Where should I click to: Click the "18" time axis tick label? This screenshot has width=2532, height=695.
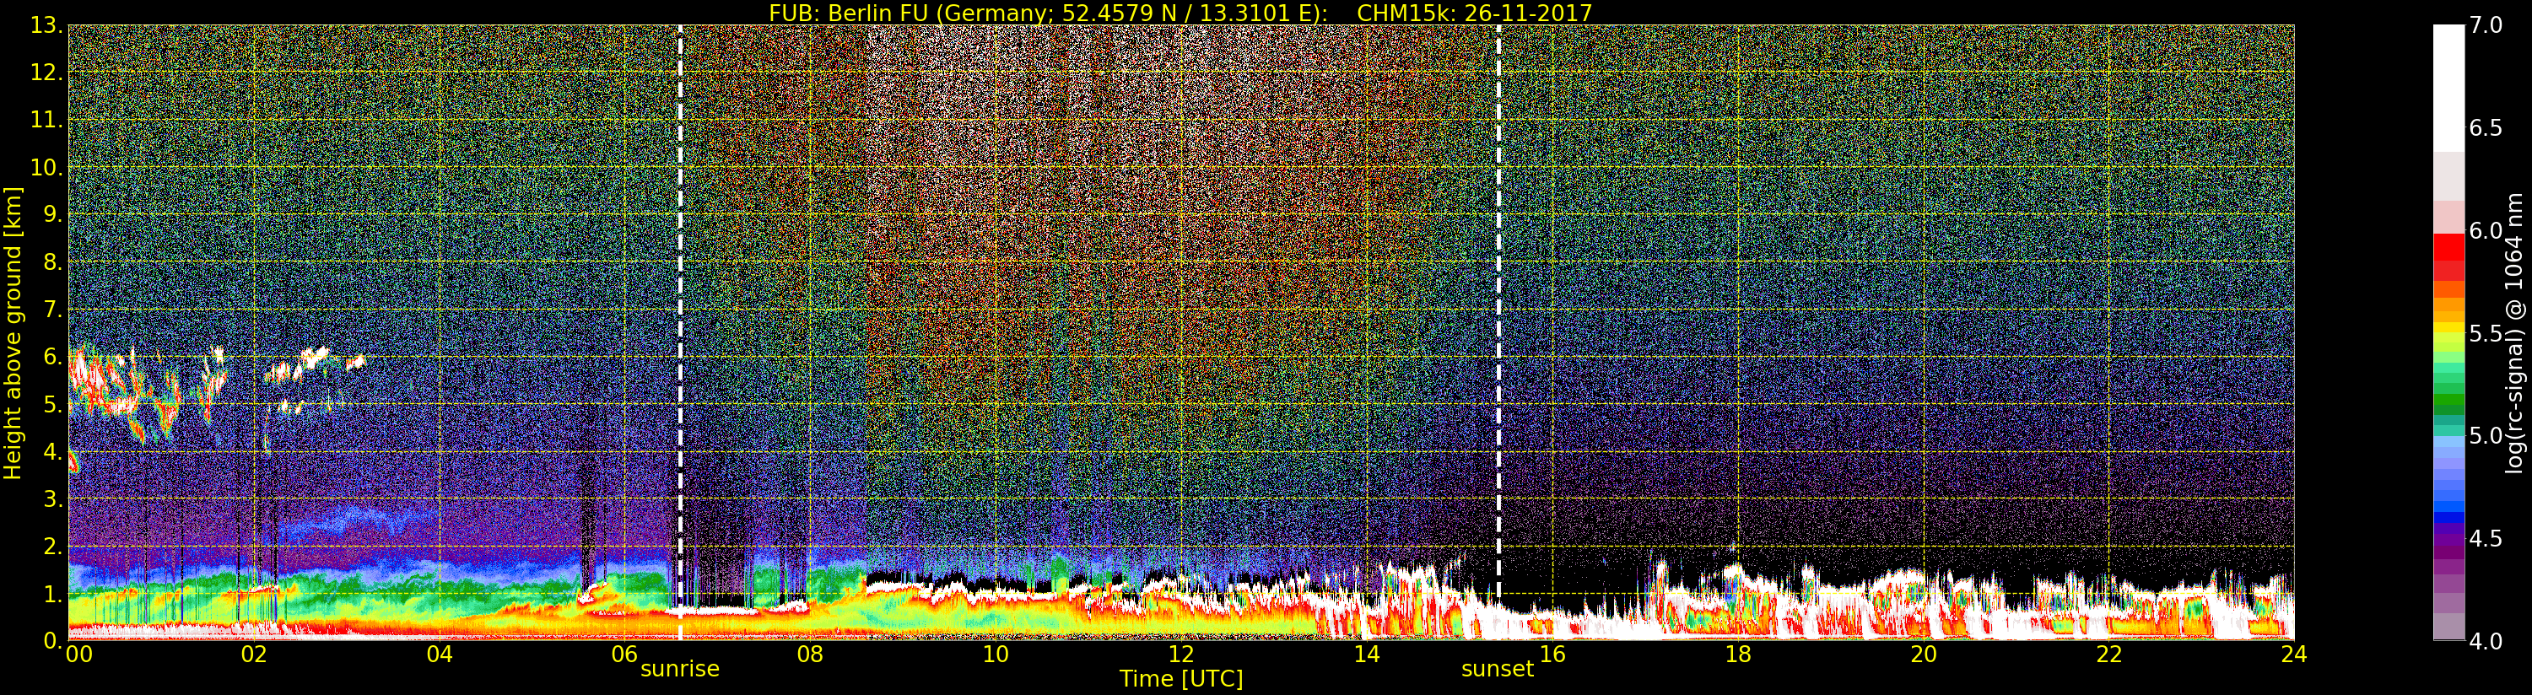coord(1738,654)
